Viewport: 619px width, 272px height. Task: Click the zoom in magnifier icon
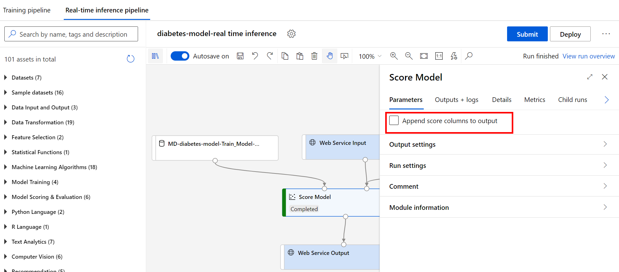(394, 56)
